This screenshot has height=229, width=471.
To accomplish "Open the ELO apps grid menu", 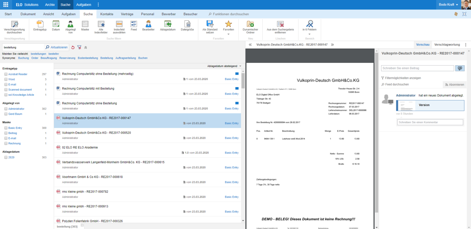I will tap(5, 5).
